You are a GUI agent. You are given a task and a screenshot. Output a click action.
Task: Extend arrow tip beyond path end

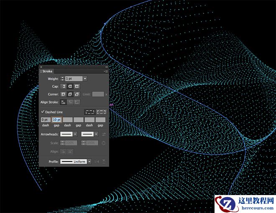64,151
